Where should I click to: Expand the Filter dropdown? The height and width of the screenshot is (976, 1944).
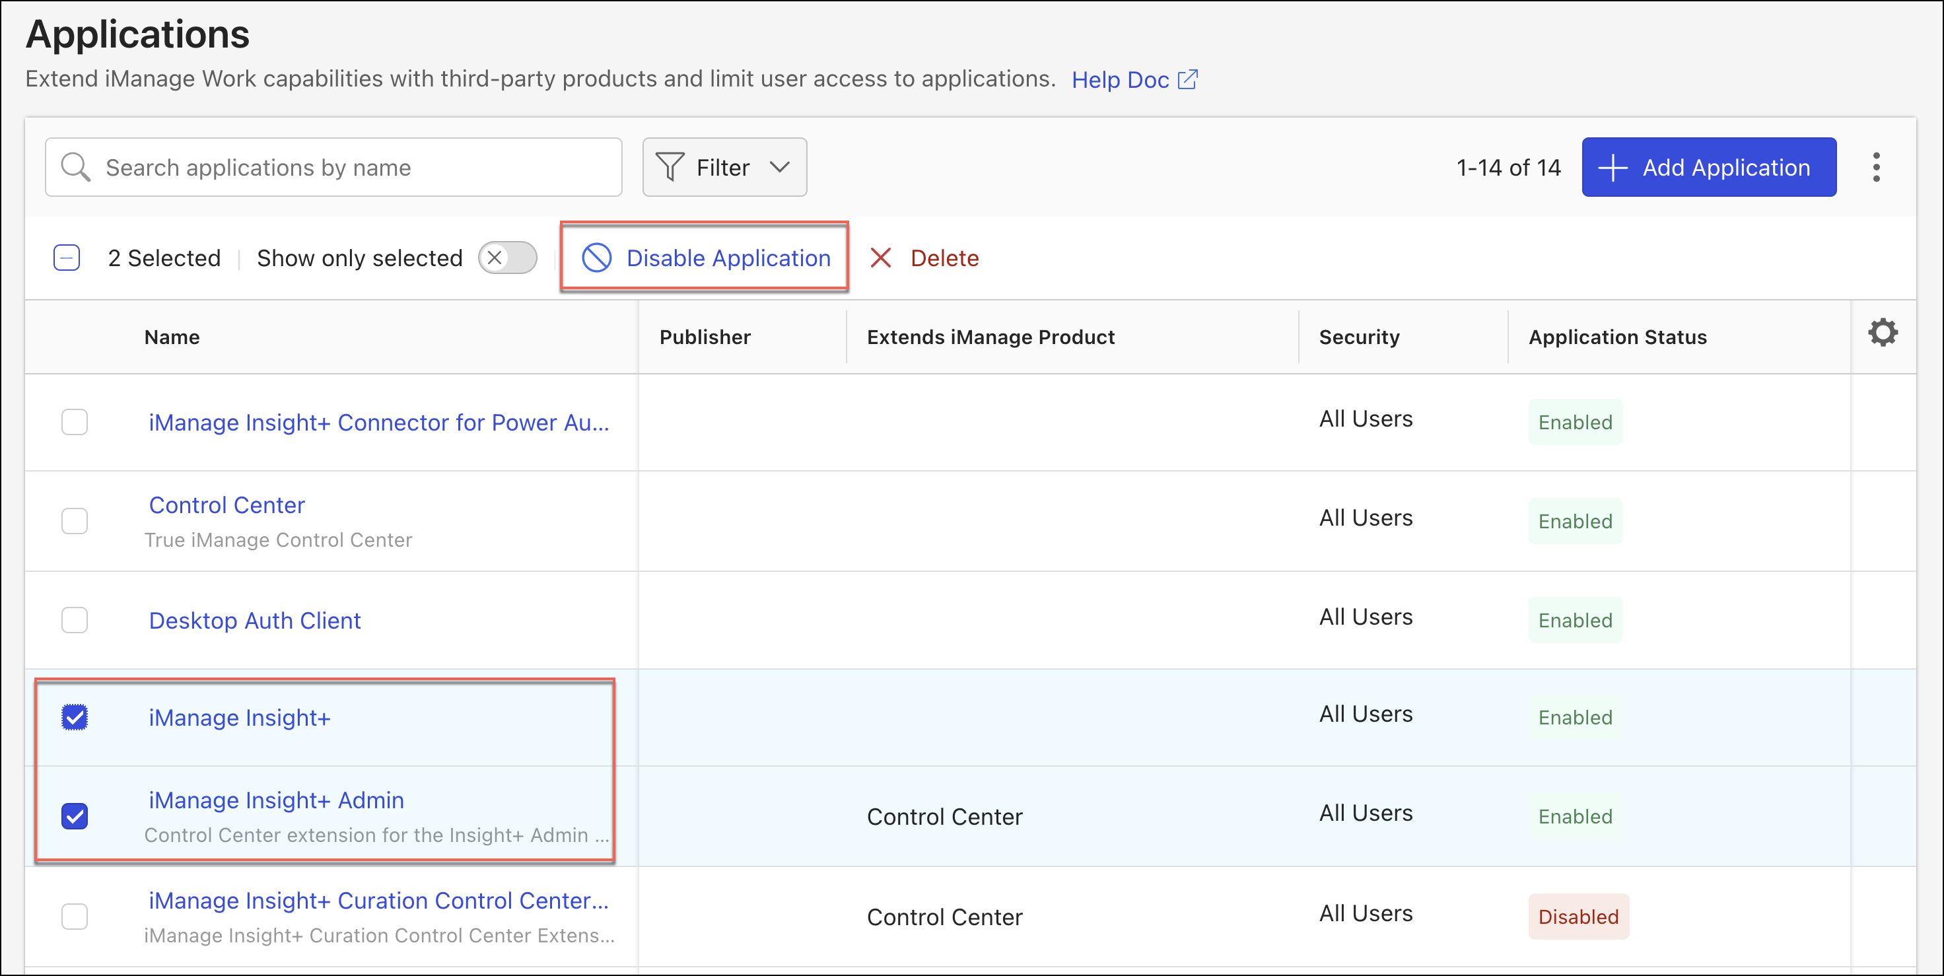[x=724, y=167]
